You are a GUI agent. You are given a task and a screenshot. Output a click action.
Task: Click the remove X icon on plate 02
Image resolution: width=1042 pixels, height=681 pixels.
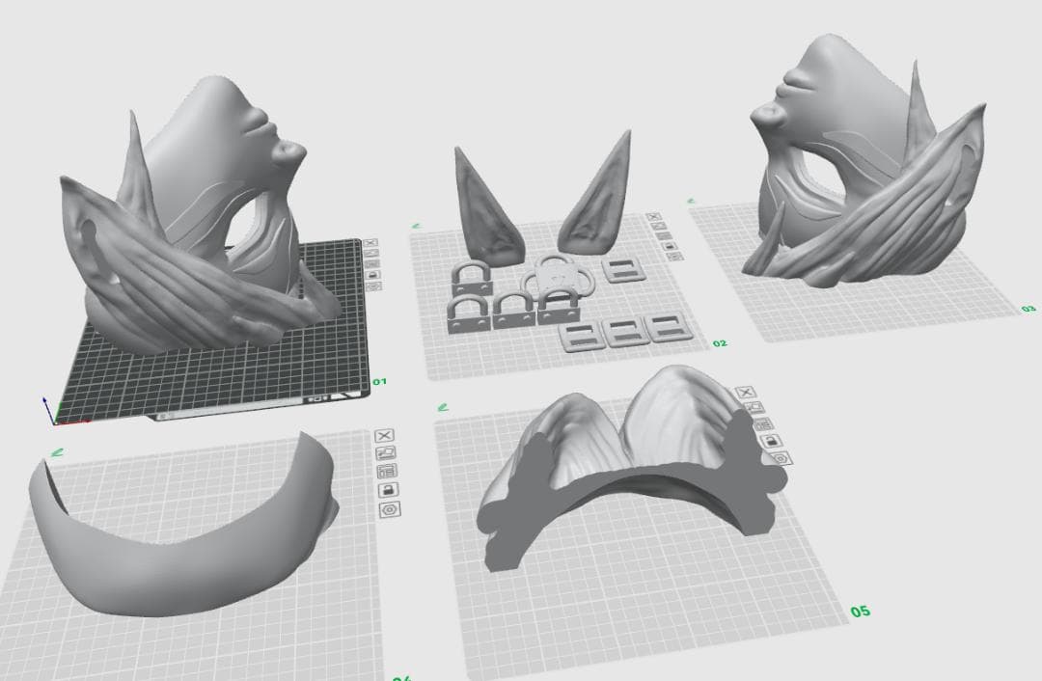(x=653, y=218)
